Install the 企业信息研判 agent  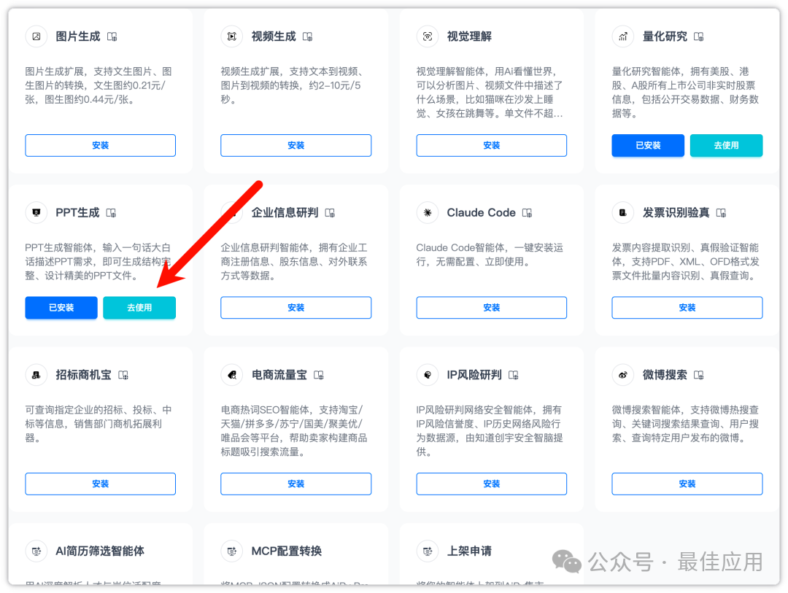coord(296,308)
